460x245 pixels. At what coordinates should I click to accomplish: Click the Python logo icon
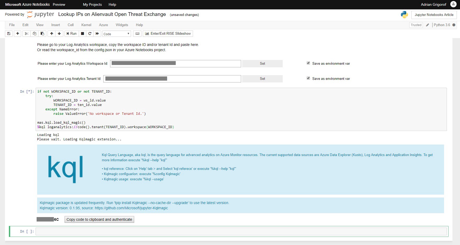tap(404, 15)
